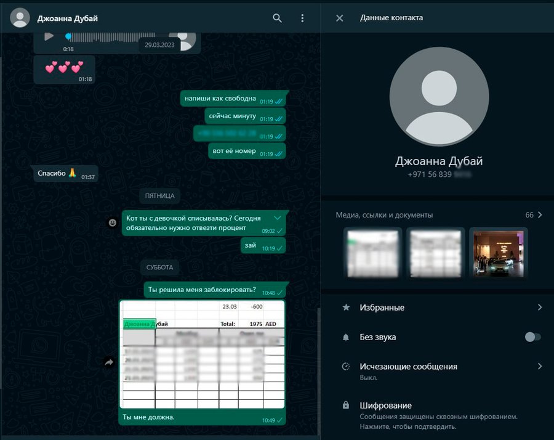This screenshot has width=554, height=440.
Task: Open chat header avatar of Джоанна Дубай
Action: point(20,18)
